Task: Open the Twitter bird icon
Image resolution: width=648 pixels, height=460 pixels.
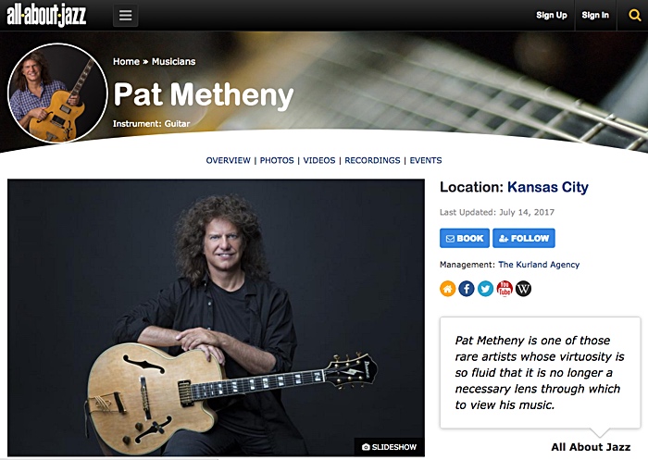Action: point(486,289)
